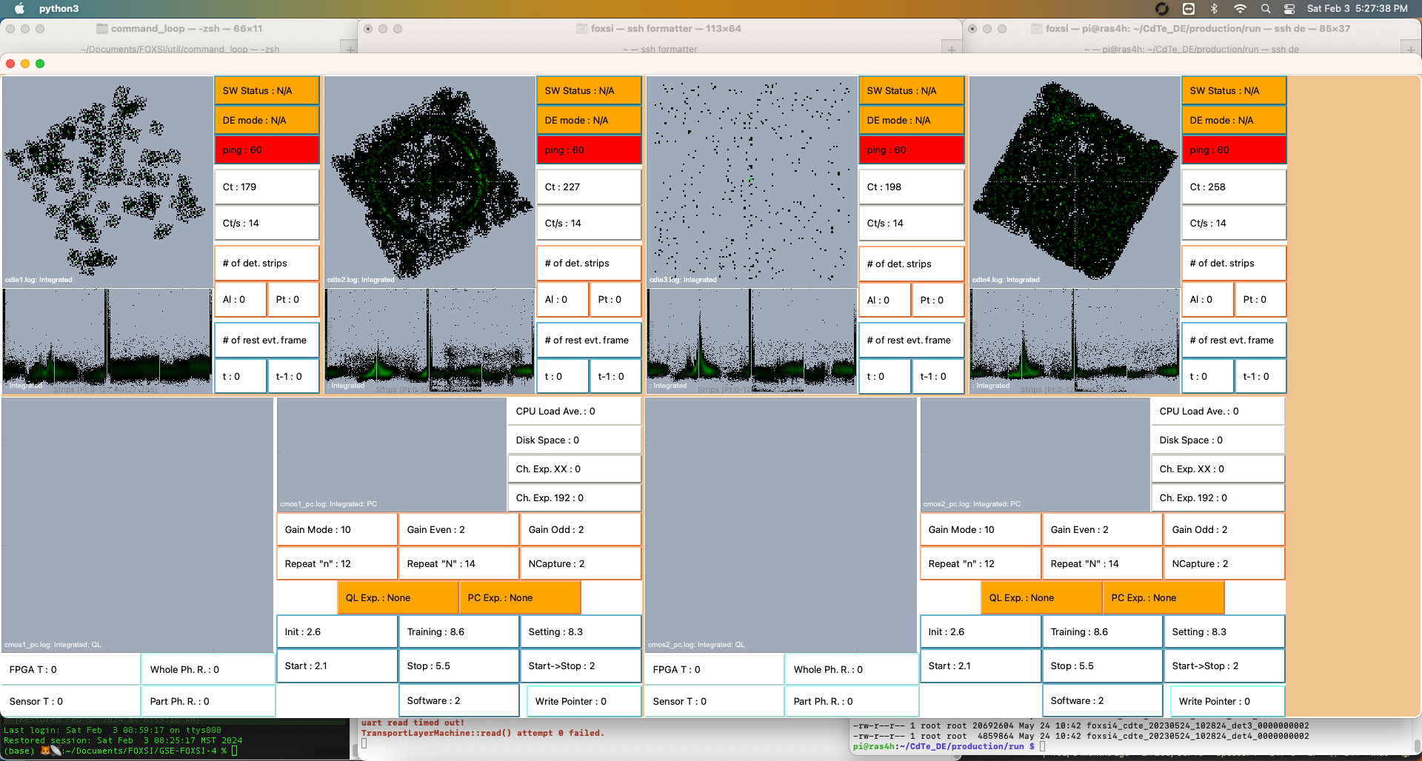Open Control Center in menu bar

(x=1289, y=8)
